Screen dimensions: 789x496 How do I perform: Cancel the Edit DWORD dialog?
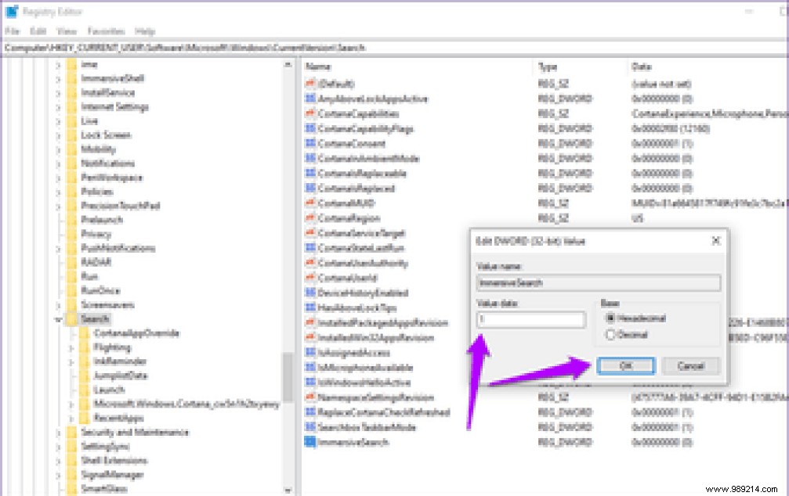click(x=690, y=365)
